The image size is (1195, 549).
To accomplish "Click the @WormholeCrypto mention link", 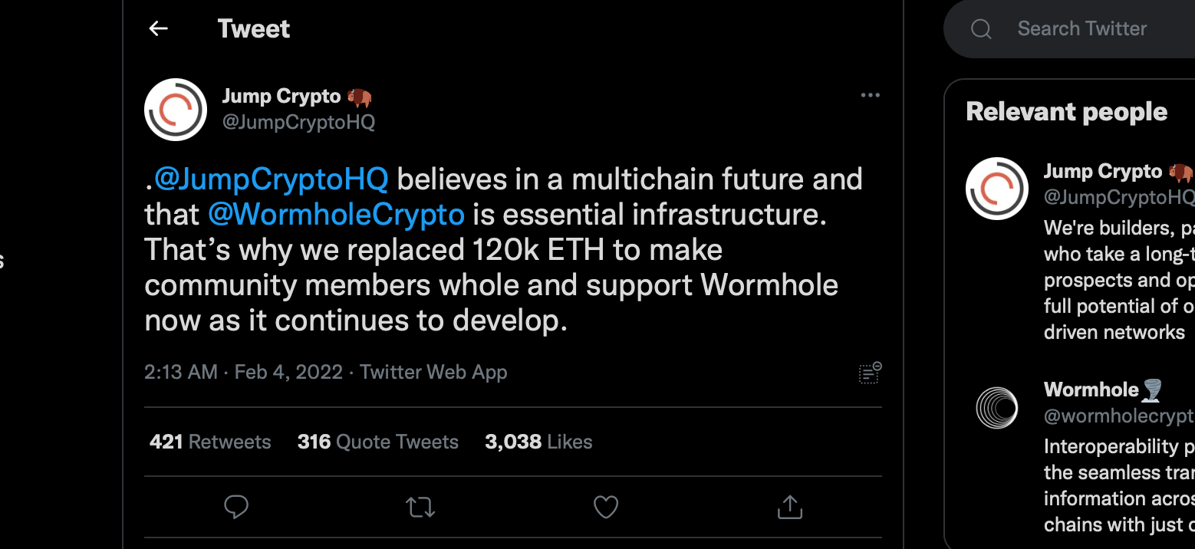I will click(336, 214).
